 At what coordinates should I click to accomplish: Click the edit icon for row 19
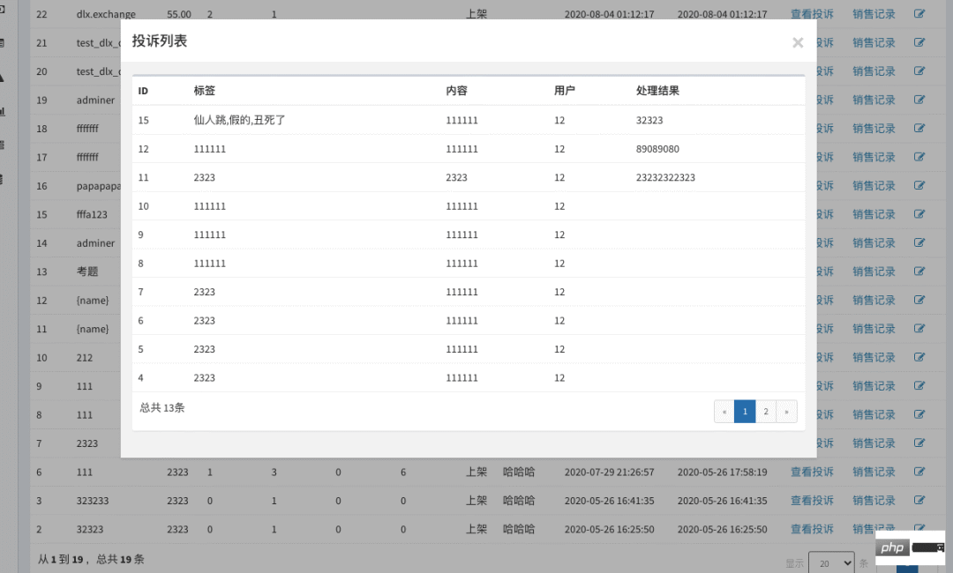919,100
